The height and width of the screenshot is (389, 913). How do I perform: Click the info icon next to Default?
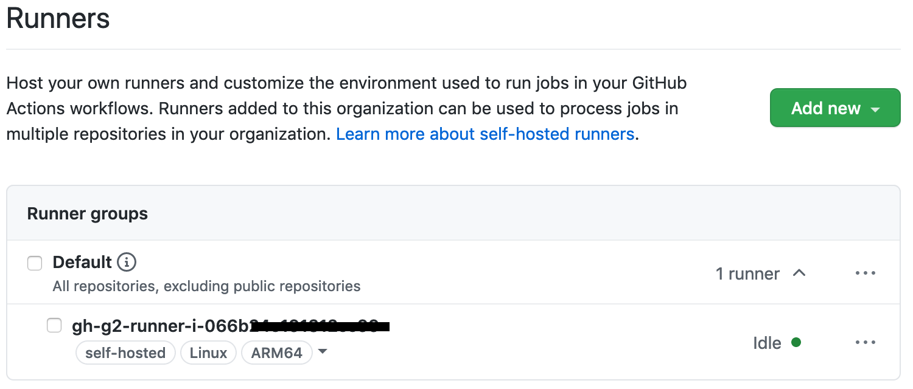[127, 263]
